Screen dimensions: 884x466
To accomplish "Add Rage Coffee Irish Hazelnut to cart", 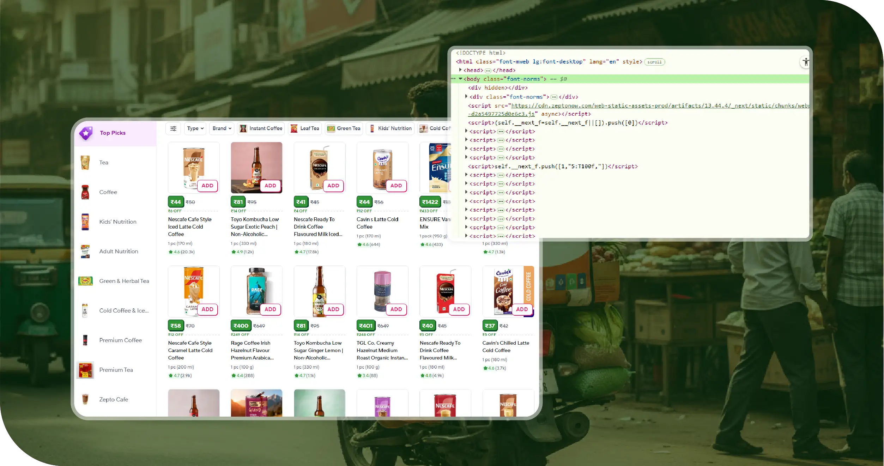I will click(270, 309).
